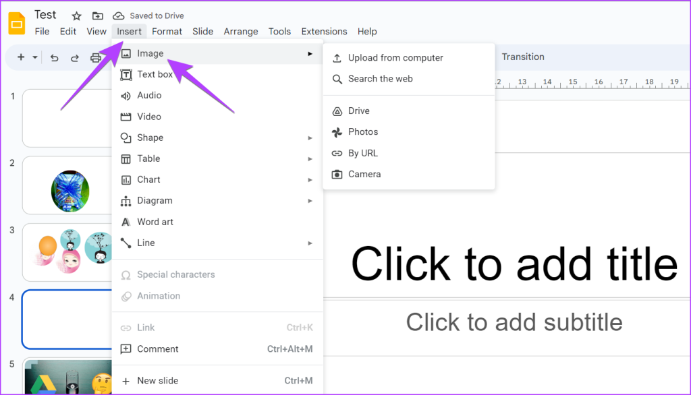Open the Format menu
Image resolution: width=691 pixels, height=395 pixels.
167,31
